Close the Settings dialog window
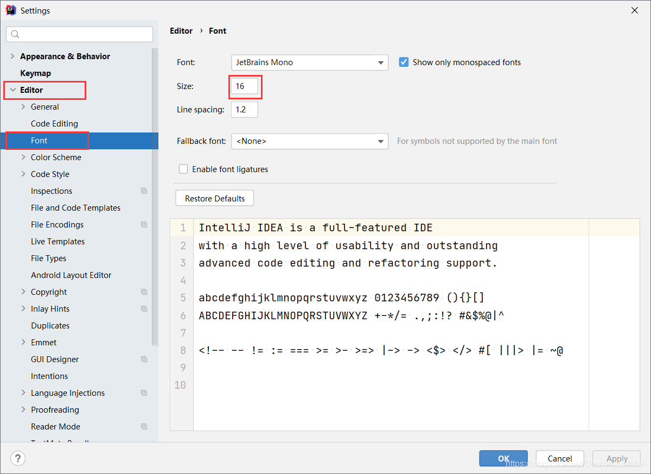The width and height of the screenshot is (651, 474). coord(635,10)
